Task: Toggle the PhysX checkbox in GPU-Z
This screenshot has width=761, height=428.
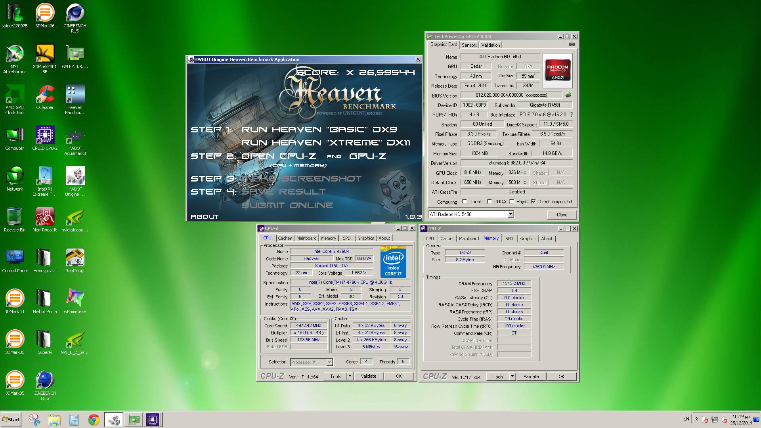Action: pyautogui.click(x=512, y=202)
